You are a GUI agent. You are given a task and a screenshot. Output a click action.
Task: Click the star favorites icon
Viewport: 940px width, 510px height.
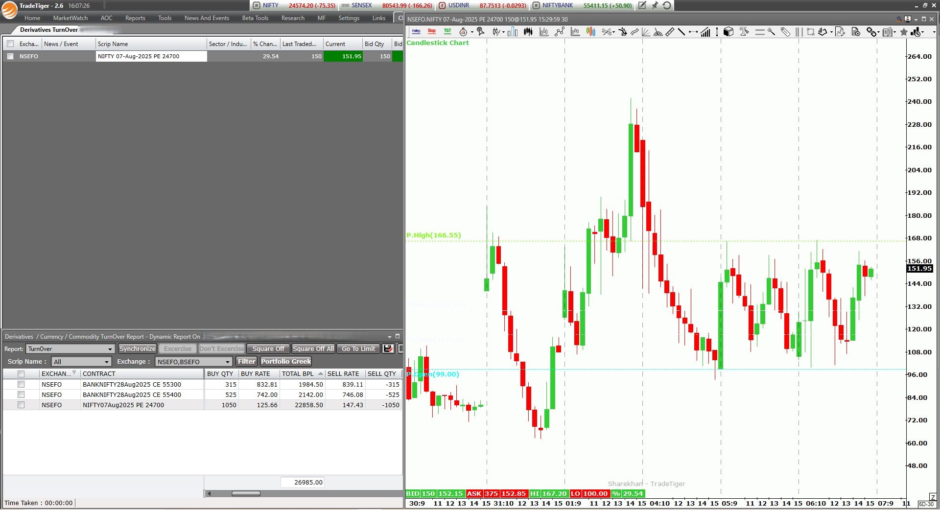click(x=904, y=32)
